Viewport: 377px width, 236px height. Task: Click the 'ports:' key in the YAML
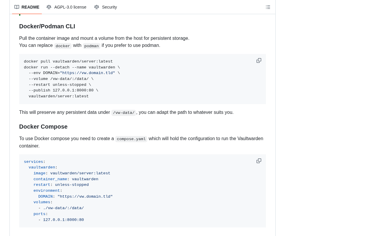point(41,214)
